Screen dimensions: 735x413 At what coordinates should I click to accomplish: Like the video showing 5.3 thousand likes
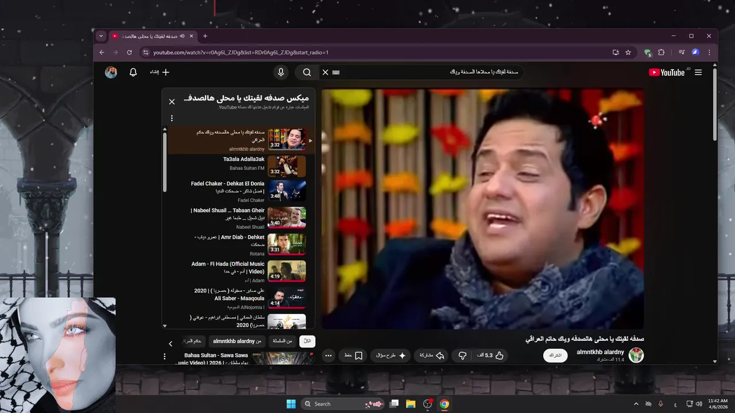click(490, 356)
